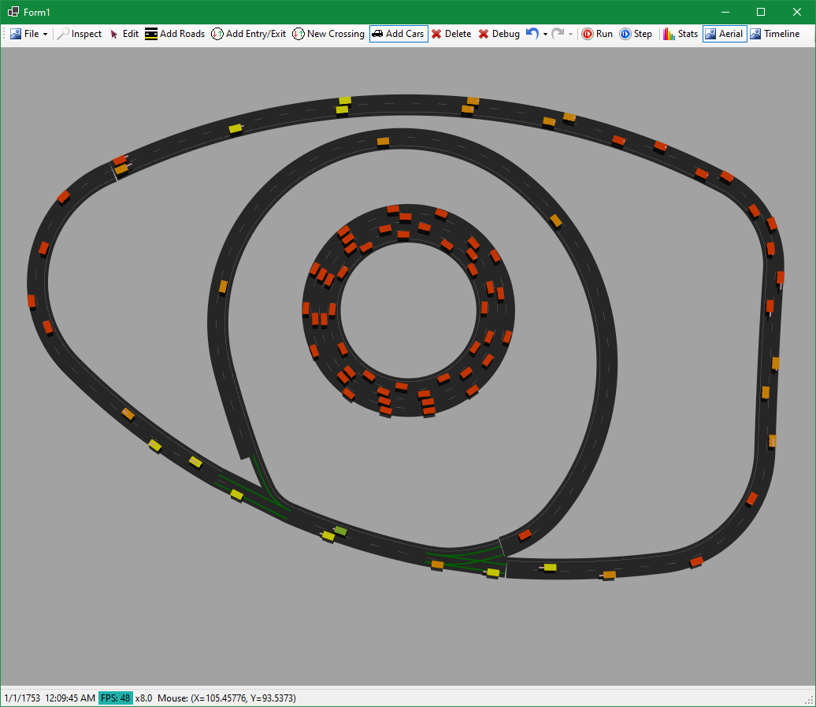Screen dimensions: 816x707
Task: Open the Add Roads tool
Action: coord(174,34)
